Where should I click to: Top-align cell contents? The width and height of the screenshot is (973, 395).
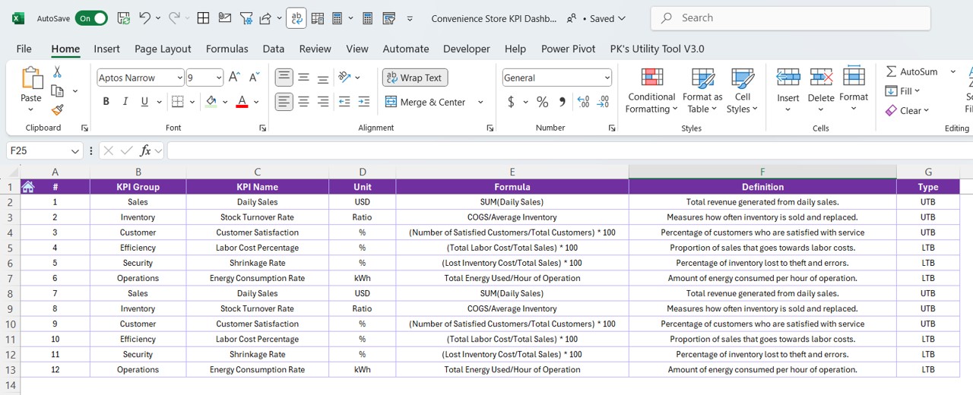click(x=284, y=77)
